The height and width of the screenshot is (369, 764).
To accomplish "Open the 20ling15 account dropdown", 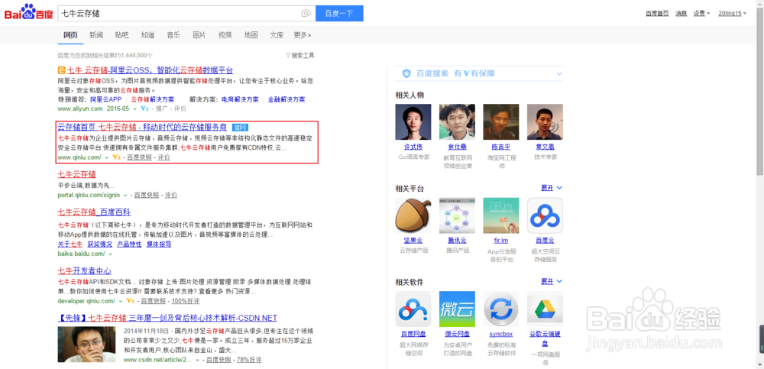I will point(732,13).
